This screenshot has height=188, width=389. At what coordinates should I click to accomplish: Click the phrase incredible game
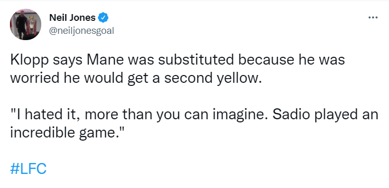point(65,133)
